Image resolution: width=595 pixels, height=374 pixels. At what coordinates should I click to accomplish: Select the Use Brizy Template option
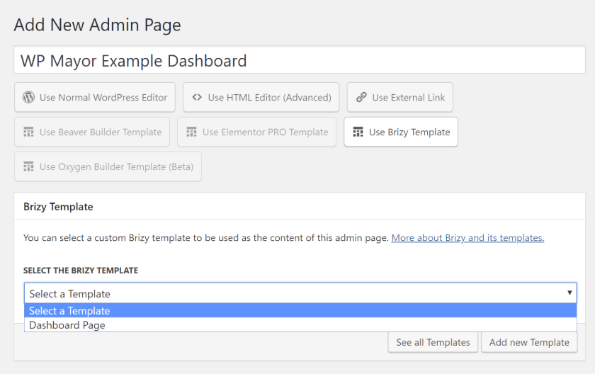pyautogui.click(x=401, y=132)
